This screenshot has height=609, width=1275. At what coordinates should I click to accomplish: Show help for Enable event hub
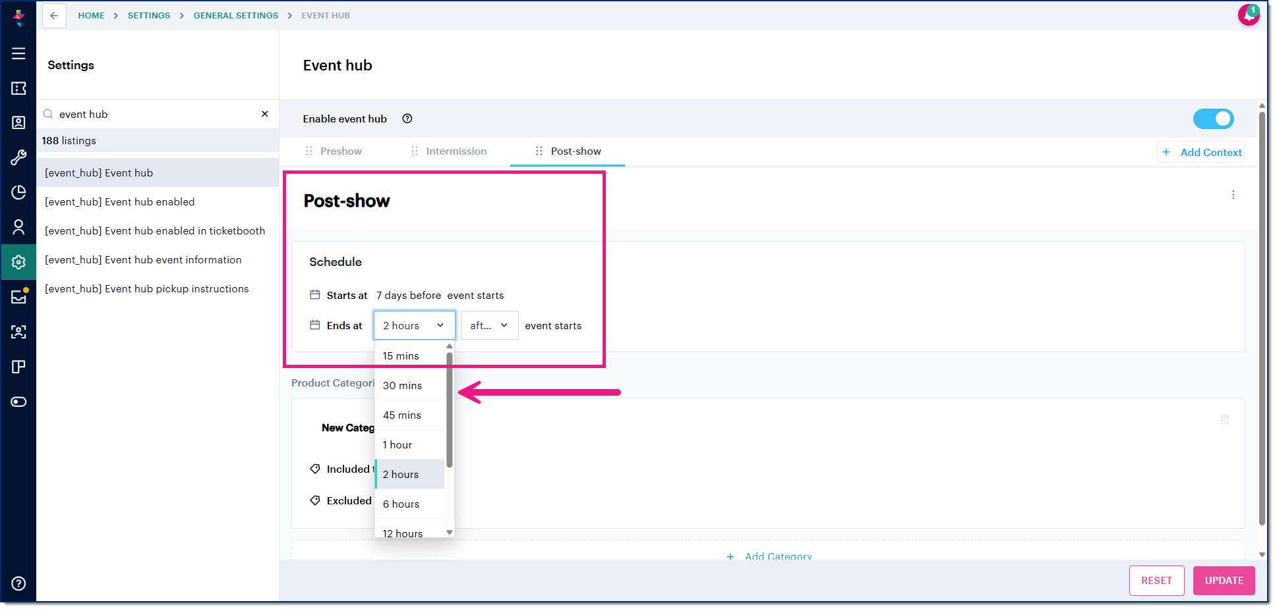407,119
